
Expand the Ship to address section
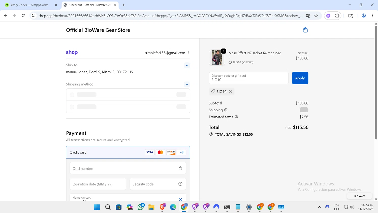coord(187,65)
